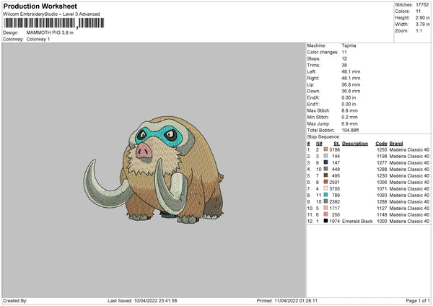
Task: Click 'Madeira Classic 40' brand in code 1255 row
Action: point(409,149)
